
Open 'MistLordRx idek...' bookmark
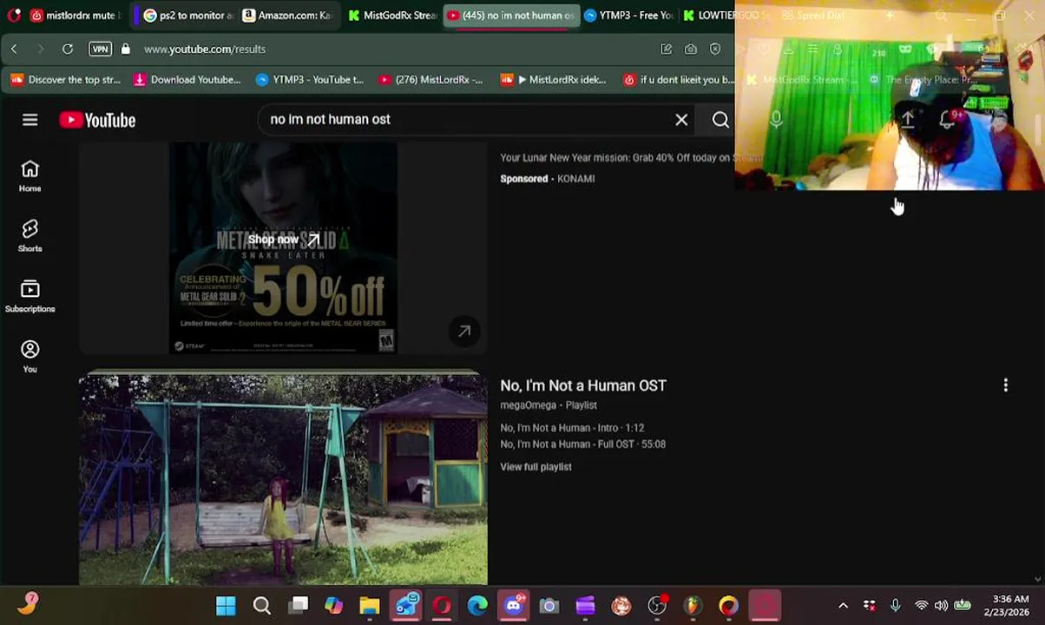(x=553, y=80)
